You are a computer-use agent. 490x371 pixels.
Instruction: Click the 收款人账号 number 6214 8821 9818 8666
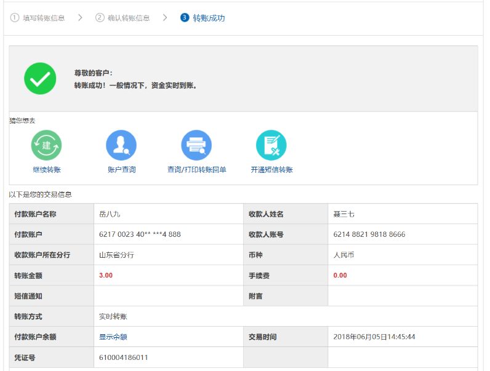pos(369,234)
